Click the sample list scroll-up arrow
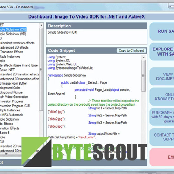Image resolution: width=174 pixels, height=174 pixels. (x=41, y=25)
